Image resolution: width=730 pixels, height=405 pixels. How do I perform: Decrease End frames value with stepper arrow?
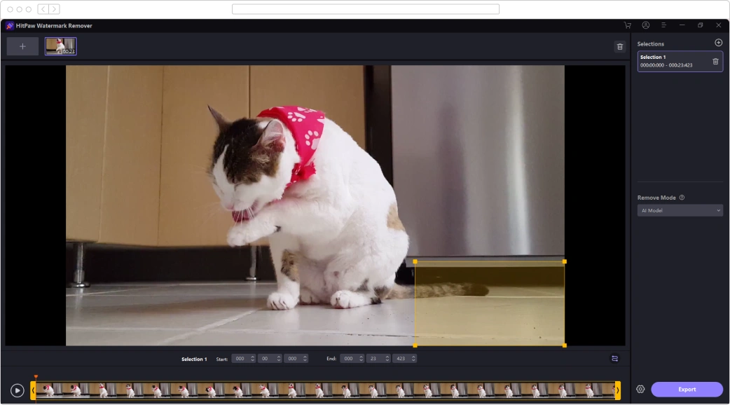tap(413, 360)
